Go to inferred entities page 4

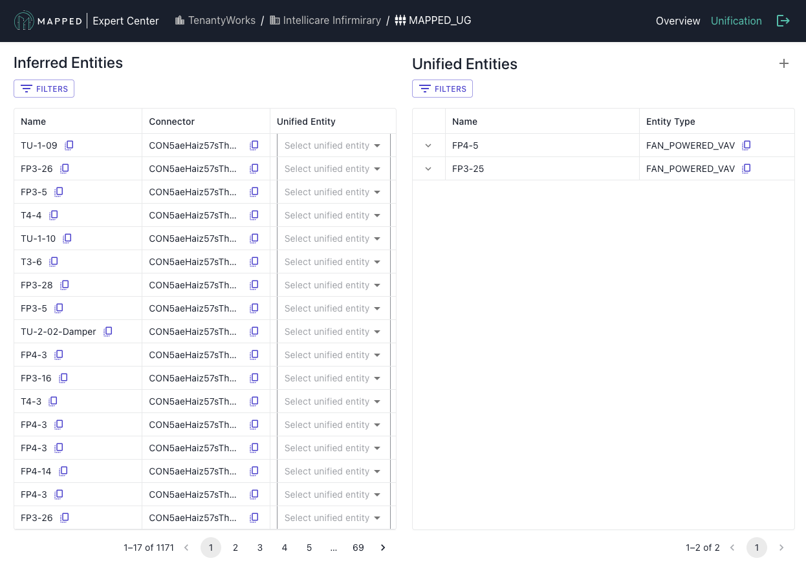pyautogui.click(x=285, y=548)
